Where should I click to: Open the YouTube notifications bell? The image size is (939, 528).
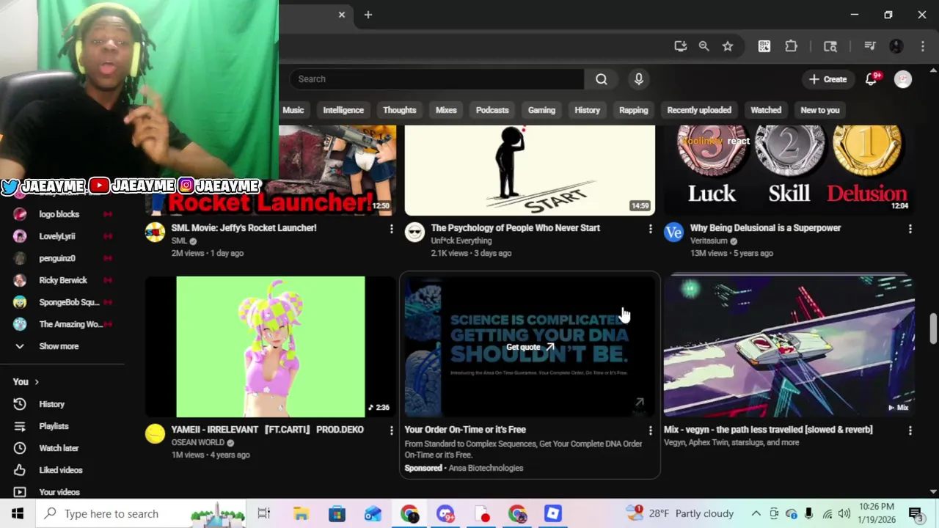pos(871,79)
